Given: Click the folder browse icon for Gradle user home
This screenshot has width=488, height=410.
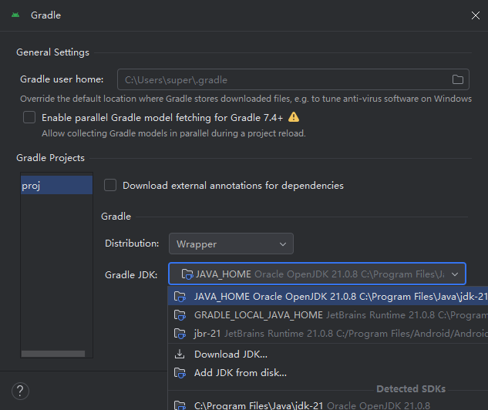Looking at the screenshot, I should 457,79.
